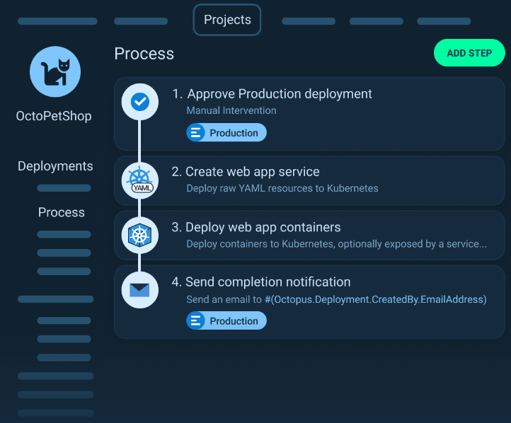Click the Octopus.Deployment.CreatedBy.EmailAddress variable link
Viewport: 511px width, 423px height.
[x=375, y=299]
